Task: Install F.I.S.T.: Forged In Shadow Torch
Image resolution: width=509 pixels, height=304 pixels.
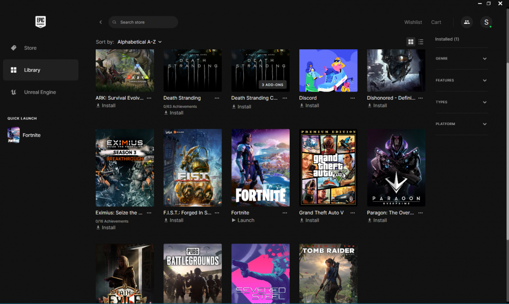Action: click(174, 220)
